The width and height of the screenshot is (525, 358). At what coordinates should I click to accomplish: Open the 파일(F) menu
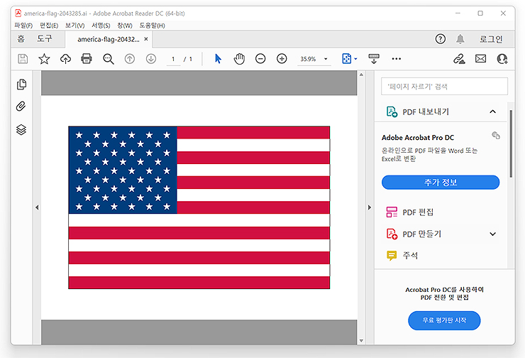[x=23, y=26]
